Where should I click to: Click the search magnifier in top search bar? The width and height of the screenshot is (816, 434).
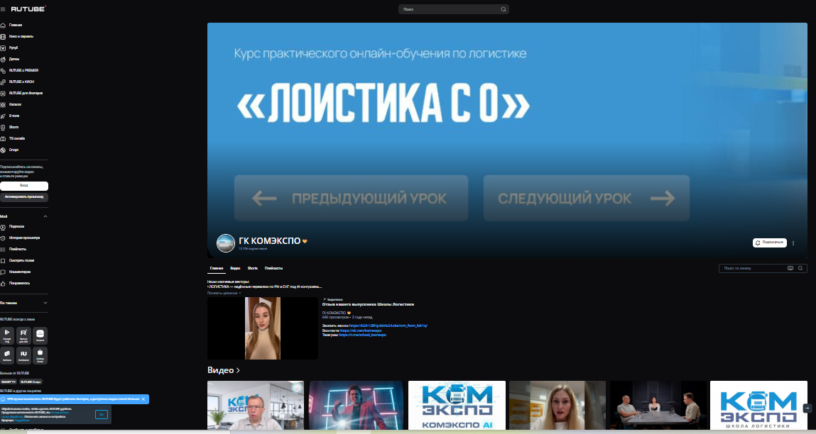[x=504, y=9]
